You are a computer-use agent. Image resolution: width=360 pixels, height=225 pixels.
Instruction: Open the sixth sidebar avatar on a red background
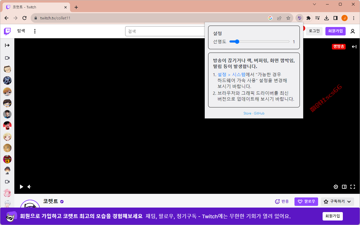(x=7, y=125)
